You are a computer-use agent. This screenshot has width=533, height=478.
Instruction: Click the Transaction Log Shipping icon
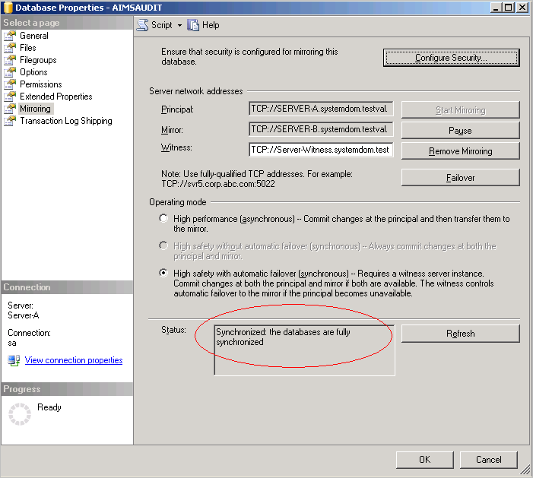point(10,121)
